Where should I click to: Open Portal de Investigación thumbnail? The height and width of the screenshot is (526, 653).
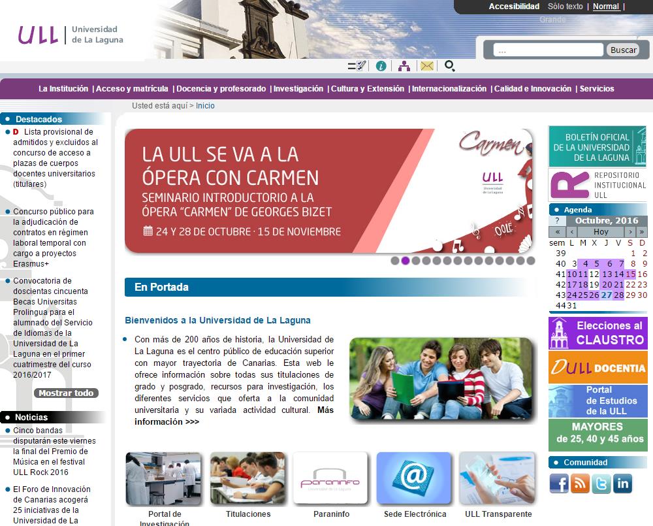pos(164,479)
